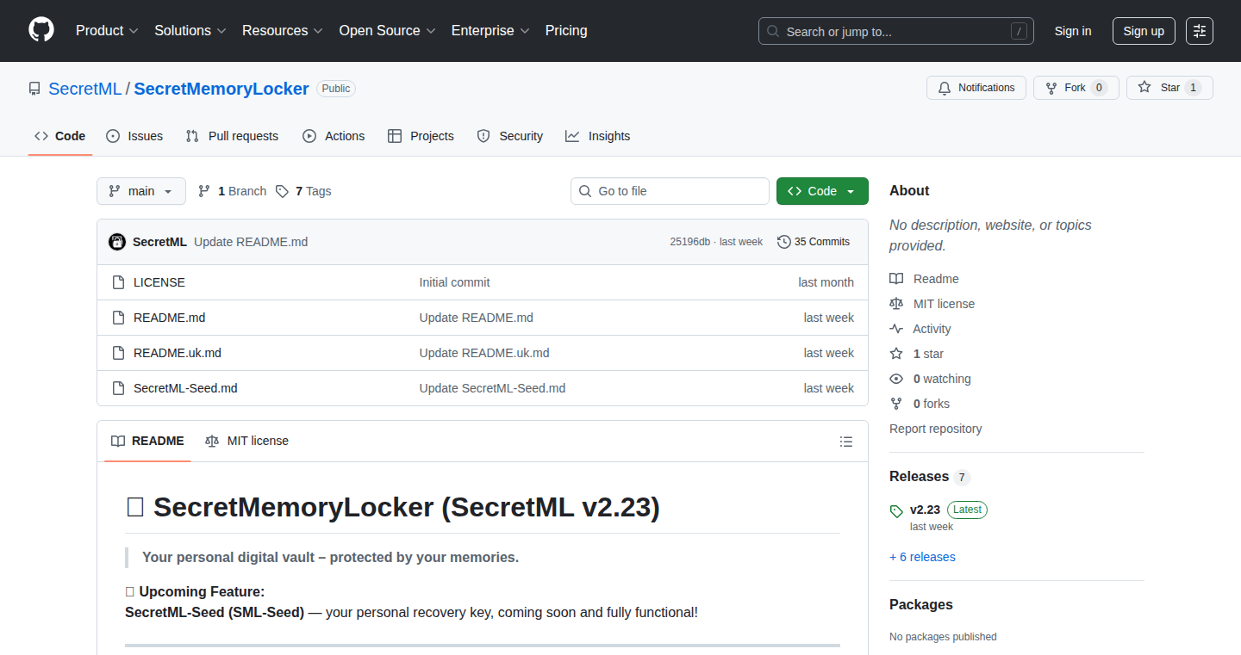Open the LICENSE file

[159, 282]
